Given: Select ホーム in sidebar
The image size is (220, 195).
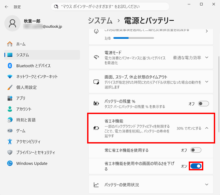Looking at the screenshot, I should (x=42, y=44).
